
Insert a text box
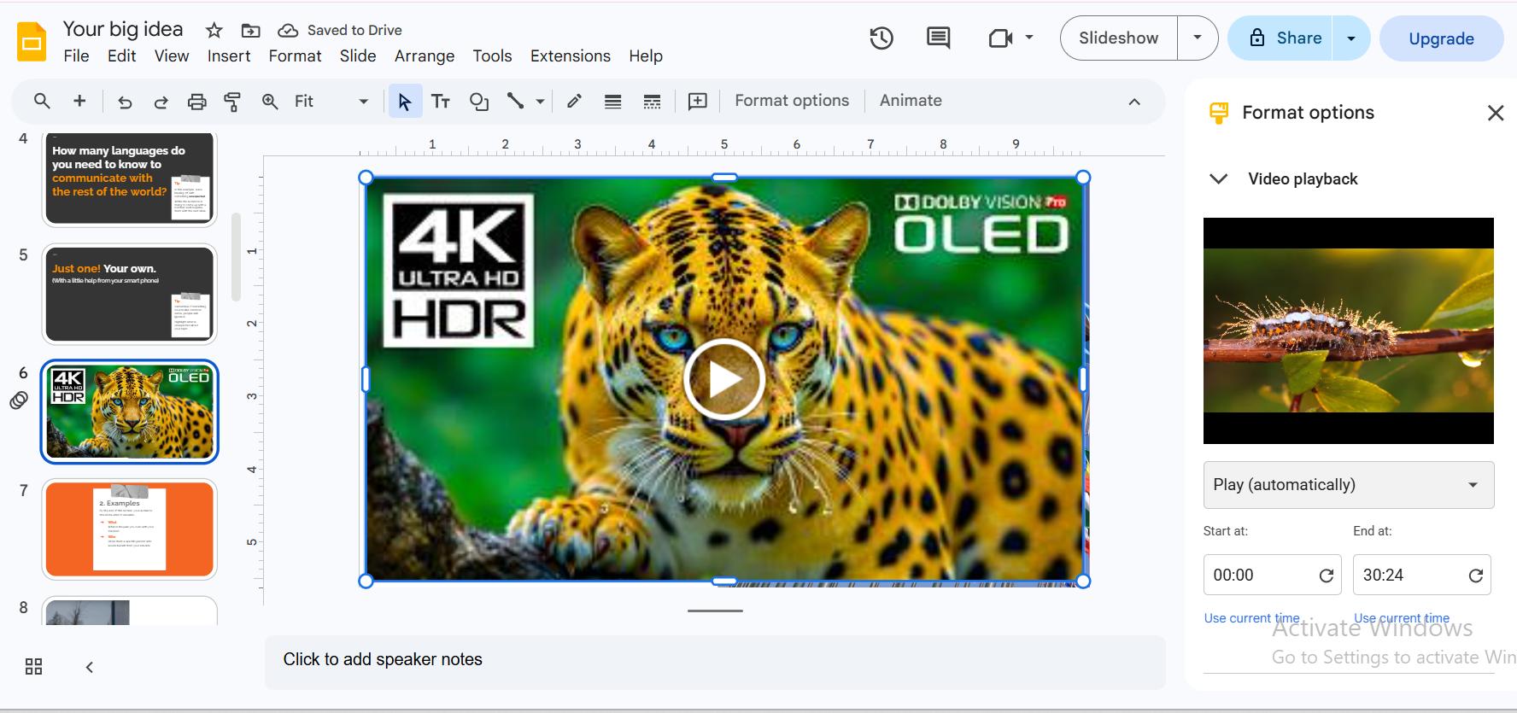[441, 102]
